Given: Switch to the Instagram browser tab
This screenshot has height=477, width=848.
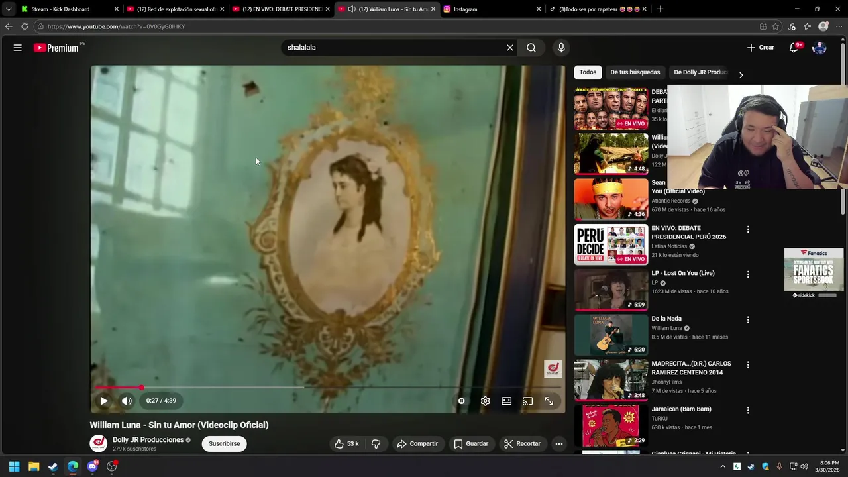Looking at the screenshot, I should pyautogui.click(x=493, y=9).
